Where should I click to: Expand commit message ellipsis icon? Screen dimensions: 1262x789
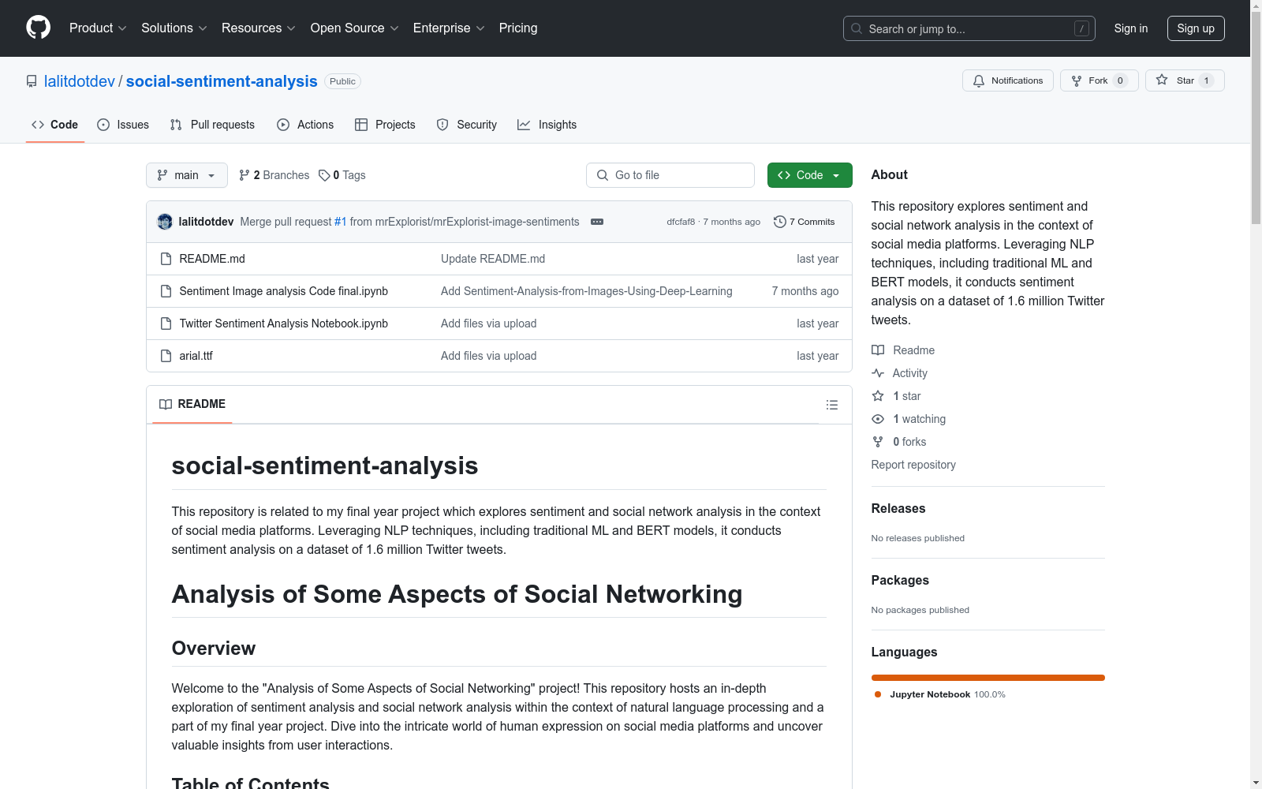click(597, 222)
